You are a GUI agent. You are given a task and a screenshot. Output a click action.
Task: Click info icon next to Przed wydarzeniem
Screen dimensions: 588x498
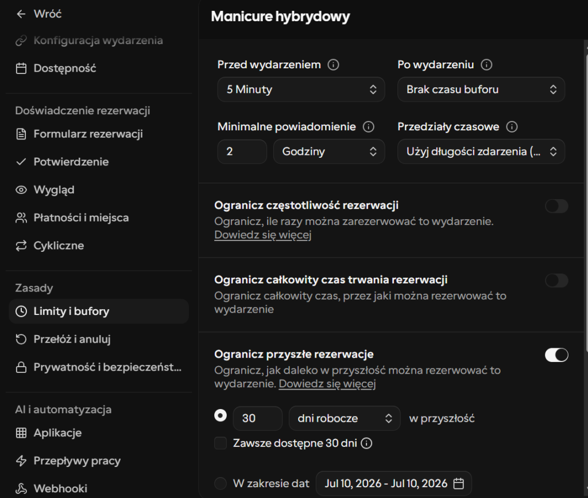click(x=333, y=65)
